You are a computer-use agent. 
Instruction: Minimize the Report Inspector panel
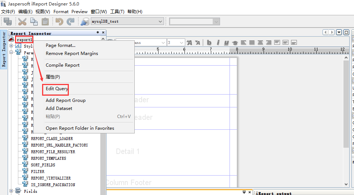[98, 32]
